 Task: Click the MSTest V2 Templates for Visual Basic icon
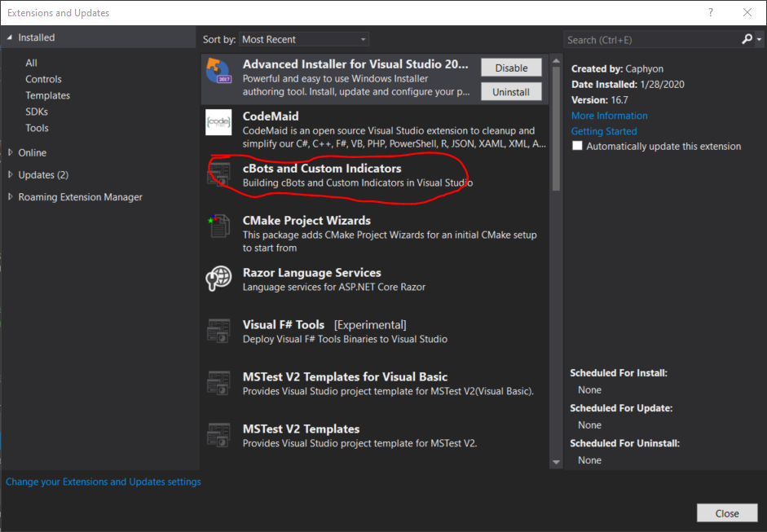pyautogui.click(x=218, y=383)
